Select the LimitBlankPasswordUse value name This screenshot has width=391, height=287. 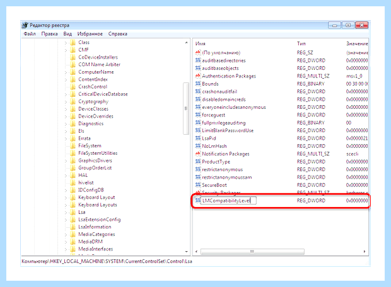click(228, 130)
